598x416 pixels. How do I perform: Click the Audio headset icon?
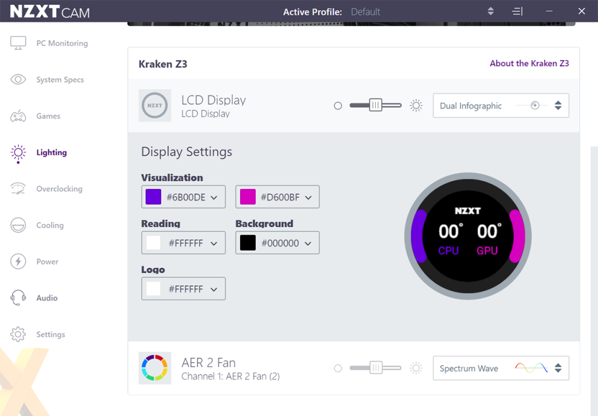point(18,298)
